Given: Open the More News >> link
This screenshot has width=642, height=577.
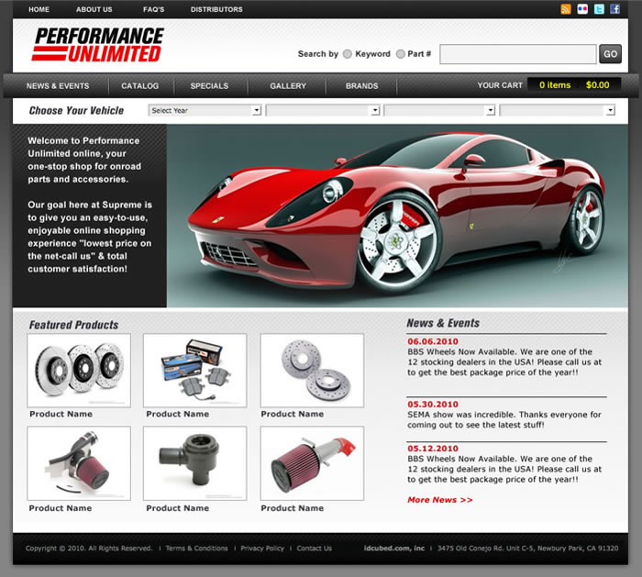Looking at the screenshot, I should (439, 500).
